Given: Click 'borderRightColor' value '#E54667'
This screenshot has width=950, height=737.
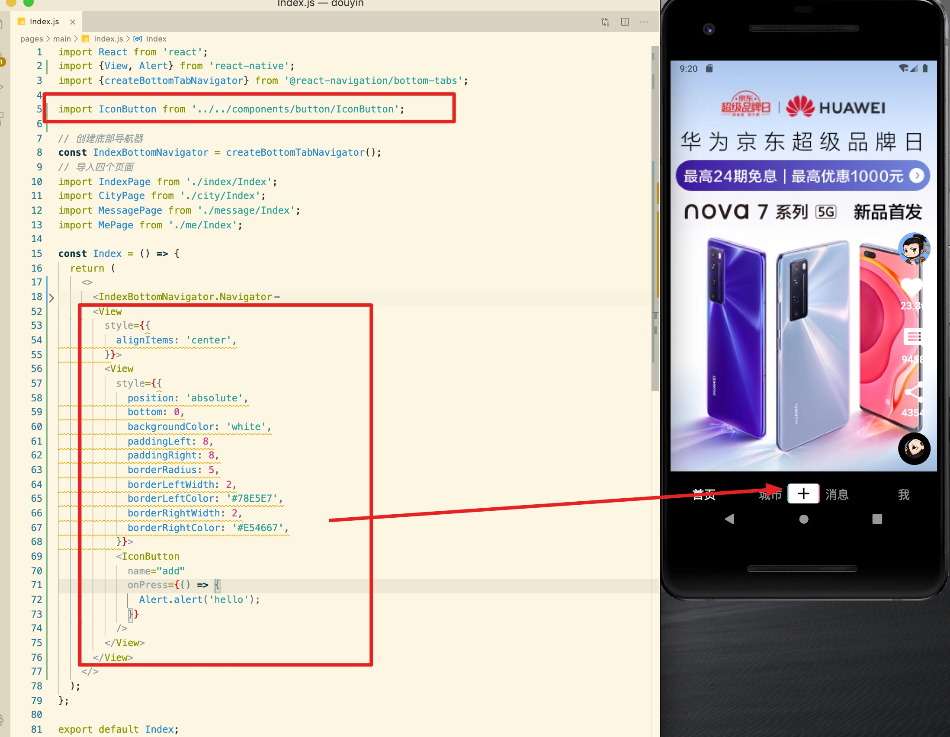Looking at the screenshot, I should pos(257,528).
